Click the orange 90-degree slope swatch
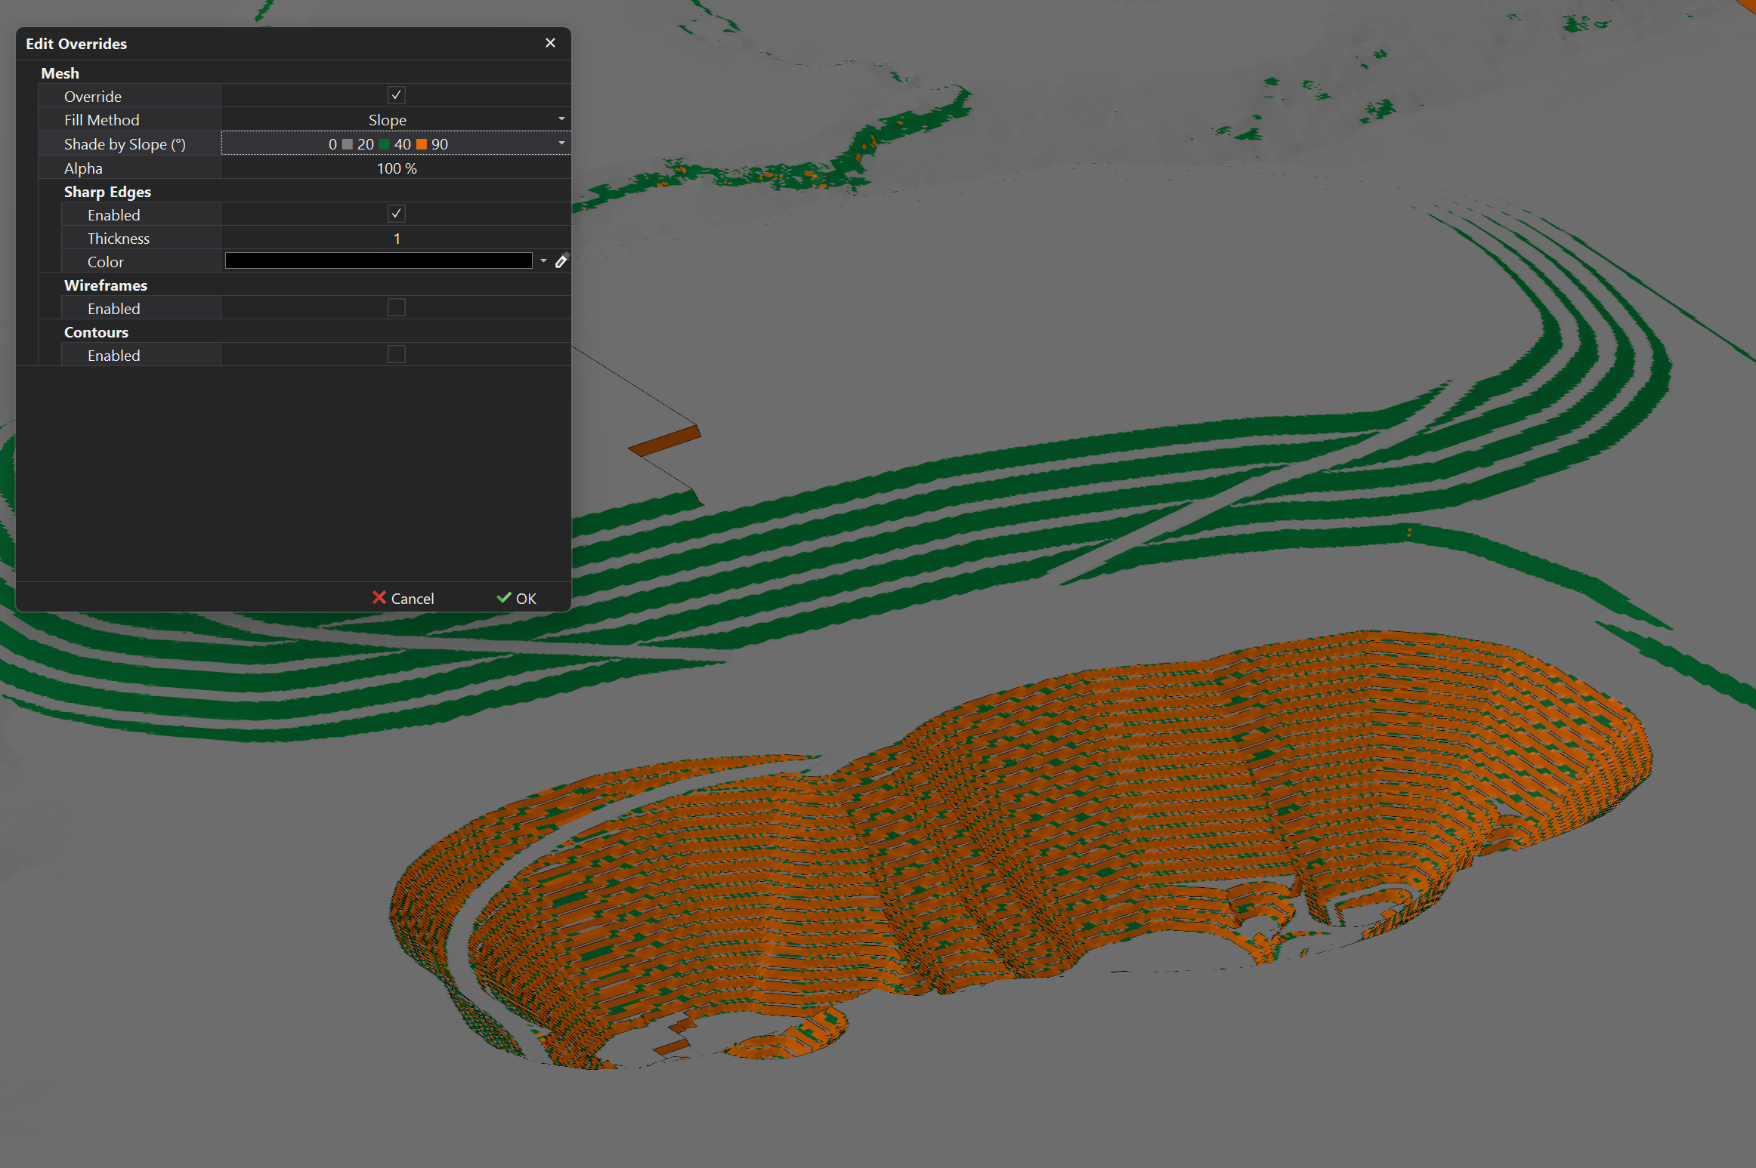This screenshot has height=1168, width=1756. click(x=422, y=143)
